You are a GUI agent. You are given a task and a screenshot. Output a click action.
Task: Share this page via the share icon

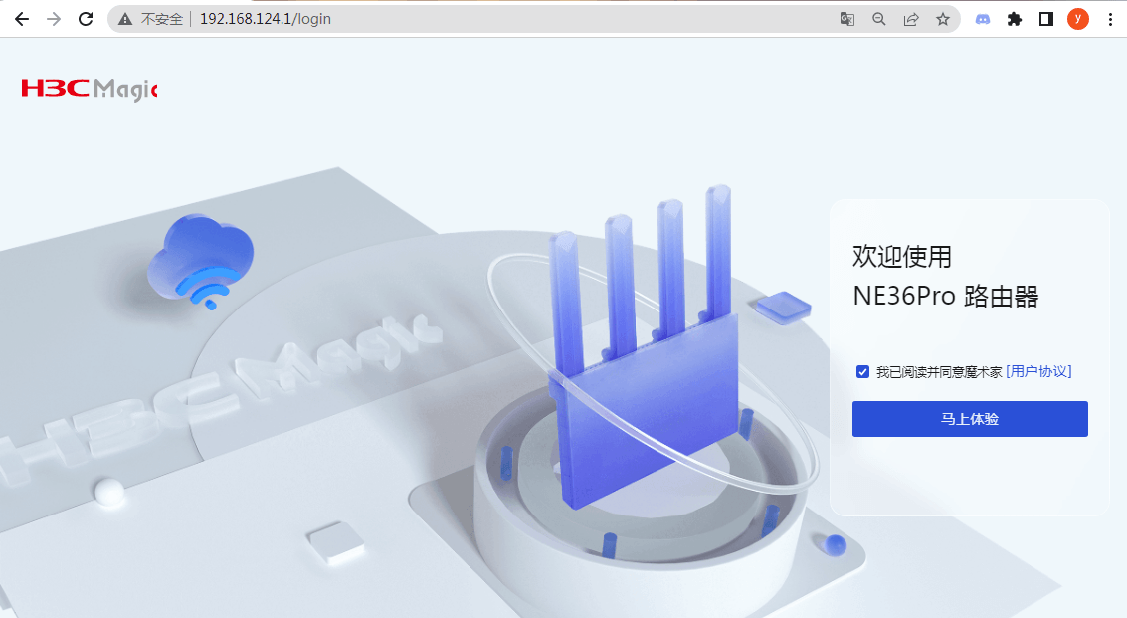[911, 19]
